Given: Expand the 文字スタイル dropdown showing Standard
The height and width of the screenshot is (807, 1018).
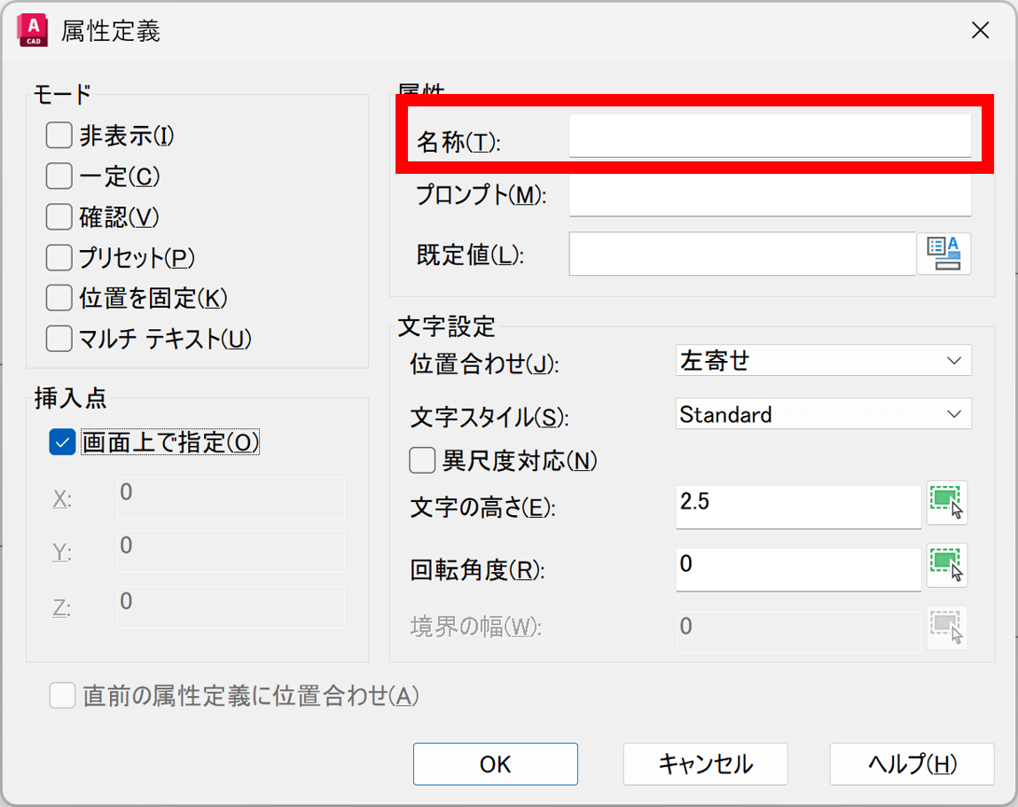Looking at the screenshot, I should point(823,414).
